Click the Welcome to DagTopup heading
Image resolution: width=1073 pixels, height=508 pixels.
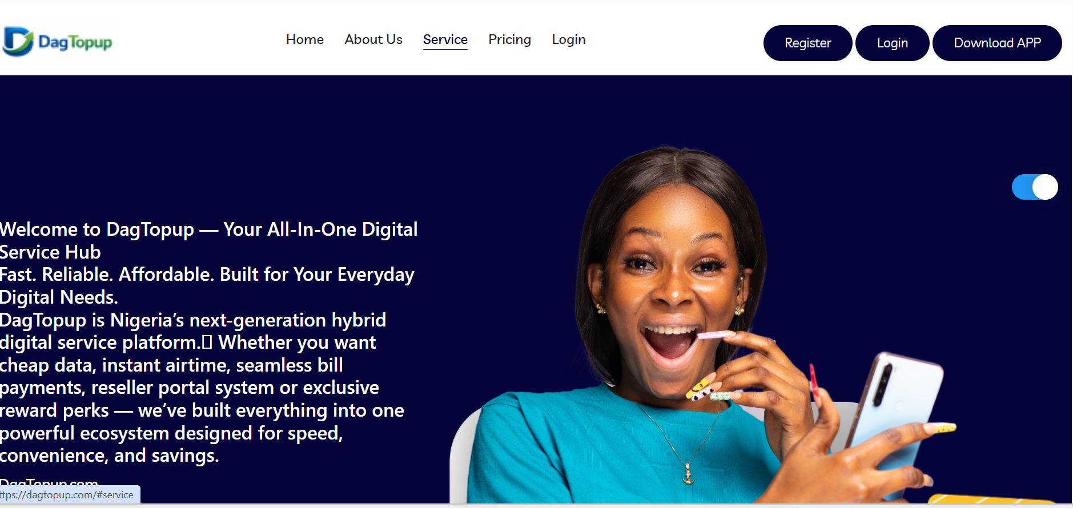point(208,240)
